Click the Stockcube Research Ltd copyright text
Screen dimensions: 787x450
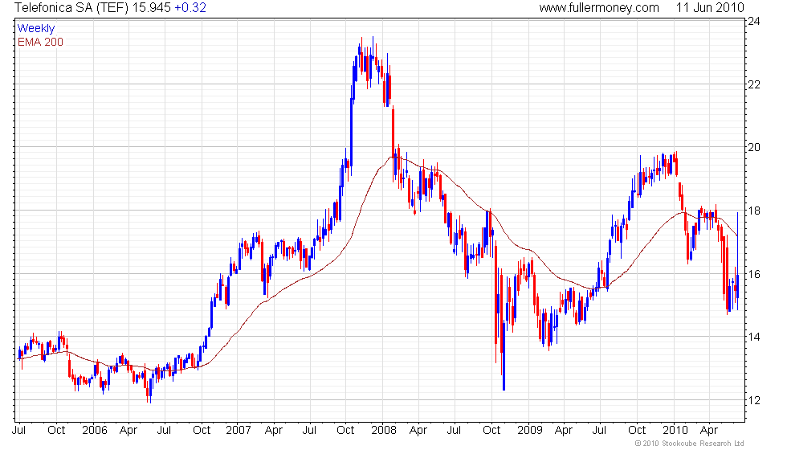click(x=690, y=444)
